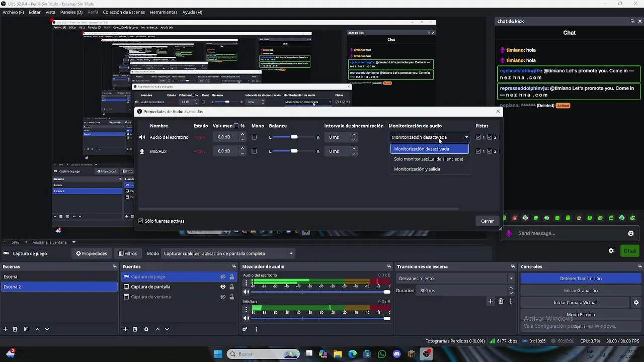This screenshot has height=362, width=644.
Task: Click Iniciar Cámara Virtual button
Action: tap(575, 303)
